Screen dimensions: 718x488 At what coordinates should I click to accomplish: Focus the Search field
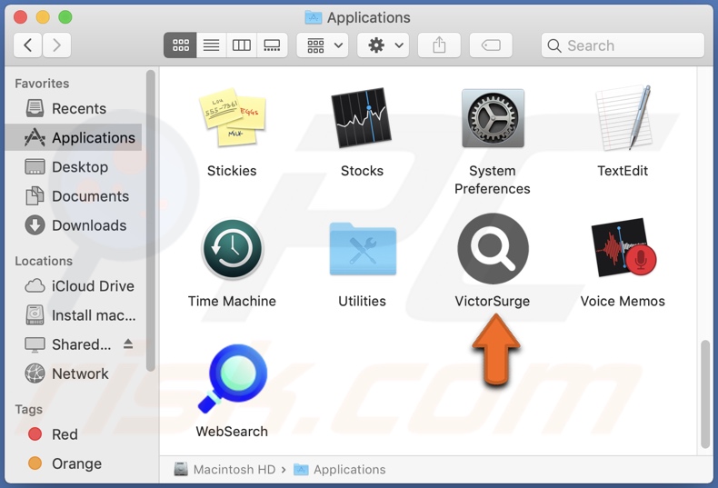point(623,45)
